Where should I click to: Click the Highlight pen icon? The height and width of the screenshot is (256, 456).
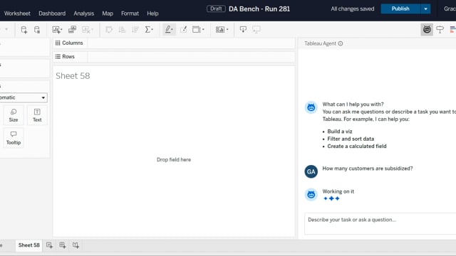coord(168,29)
